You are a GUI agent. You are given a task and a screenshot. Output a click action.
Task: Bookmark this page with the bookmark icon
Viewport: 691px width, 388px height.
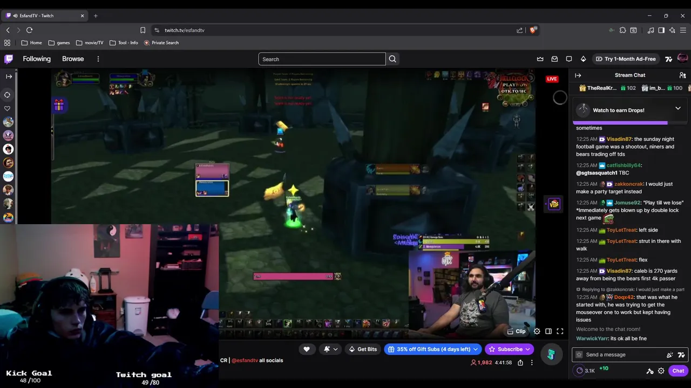(143, 30)
